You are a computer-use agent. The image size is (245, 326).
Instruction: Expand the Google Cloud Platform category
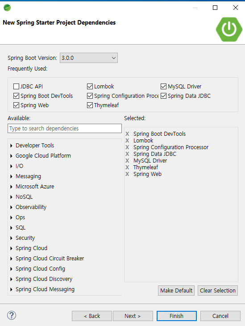11,156
